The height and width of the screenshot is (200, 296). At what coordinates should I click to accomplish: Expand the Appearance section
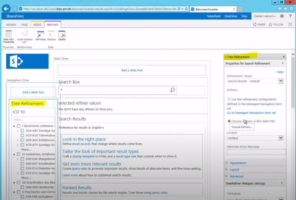[x=238, y=163]
